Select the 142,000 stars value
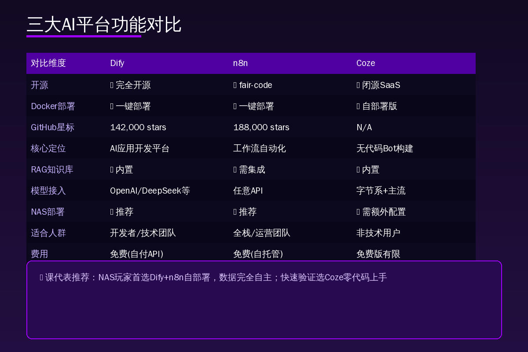Screen dimensions: 528x352 [x=138, y=127]
